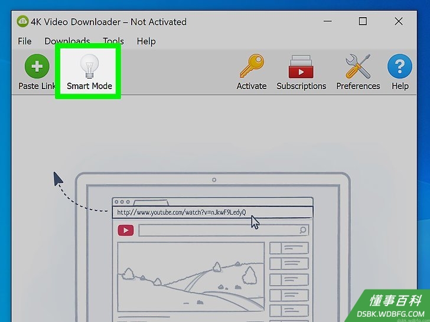Click the blue Help question mark icon
430x322 pixels.
coord(399,66)
